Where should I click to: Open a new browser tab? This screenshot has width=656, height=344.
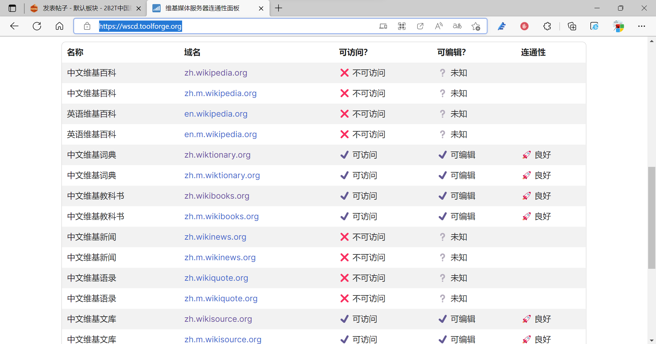(278, 8)
